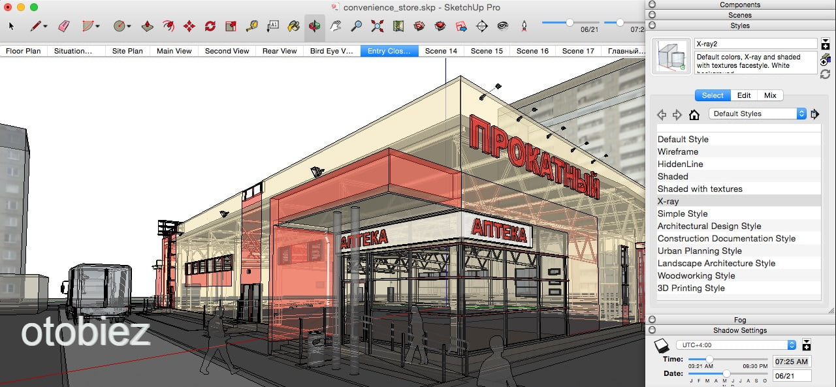Expand the Components panel
This screenshot has height=387, width=836.
click(x=652, y=5)
